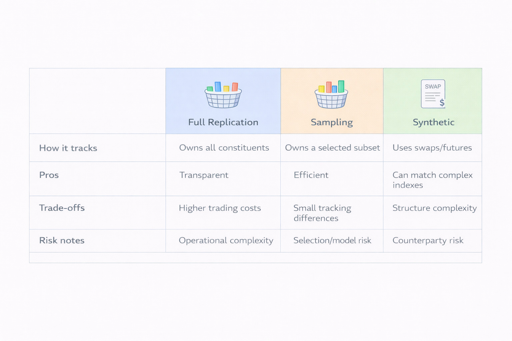The width and height of the screenshot is (512, 341).
Task: Select the "Operational complexity" cell
Action: (x=226, y=240)
